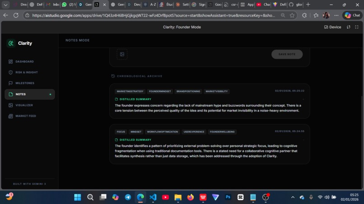
Task: Open the Device preview selector
Action: pyautogui.click(x=332, y=27)
